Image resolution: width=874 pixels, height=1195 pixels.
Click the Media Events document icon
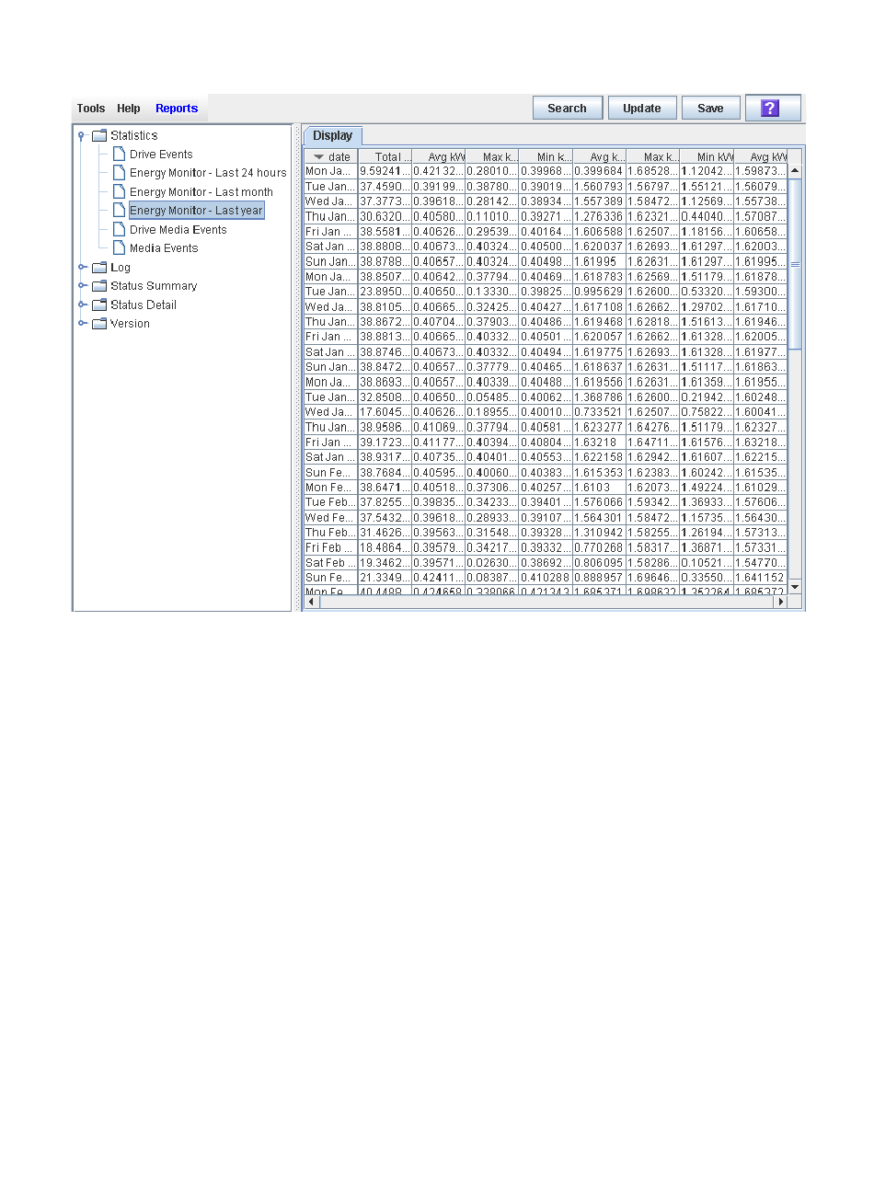[x=119, y=248]
